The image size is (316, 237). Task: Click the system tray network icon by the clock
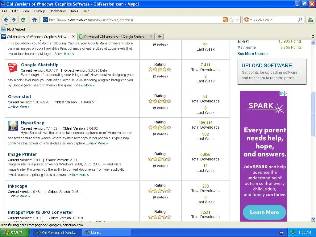click(x=293, y=233)
